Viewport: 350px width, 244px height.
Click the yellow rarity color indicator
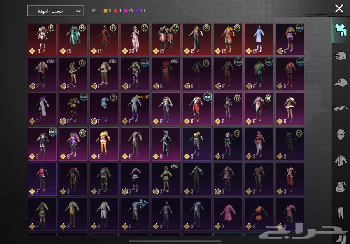105,10
